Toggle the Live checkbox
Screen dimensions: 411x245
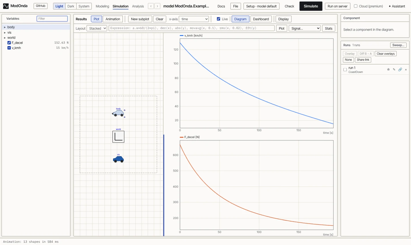pyautogui.click(x=219, y=19)
